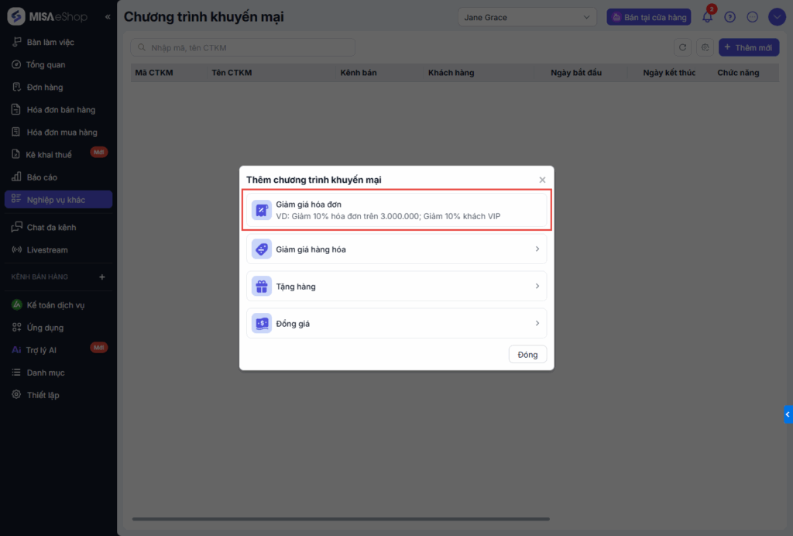The height and width of the screenshot is (536, 793).
Task: Open Thiết lập settings menu item
Action: click(x=43, y=395)
